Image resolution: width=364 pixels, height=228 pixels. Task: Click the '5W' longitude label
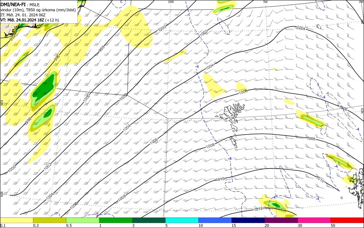pyautogui.click(x=265, y=2)
